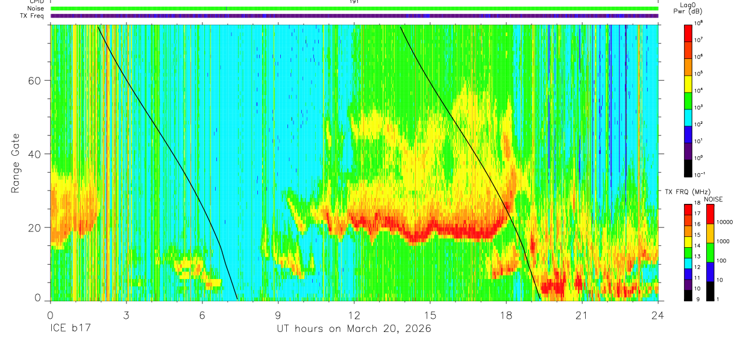
Task: Pick the blue swatch on the TX FRQ colorbar
Action: pyautogui.click(x=688, y=273)
